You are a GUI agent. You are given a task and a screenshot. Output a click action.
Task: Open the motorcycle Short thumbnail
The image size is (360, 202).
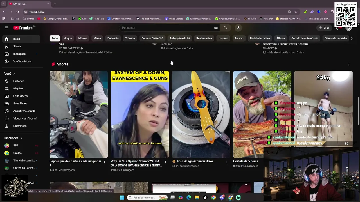78,114
